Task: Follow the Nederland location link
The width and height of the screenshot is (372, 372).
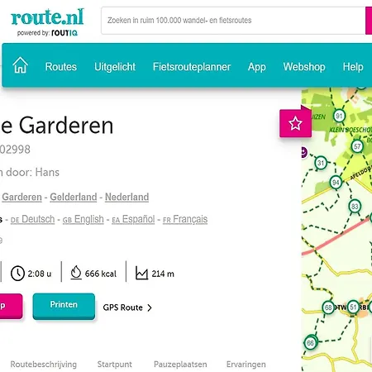Action: (126, 197)
